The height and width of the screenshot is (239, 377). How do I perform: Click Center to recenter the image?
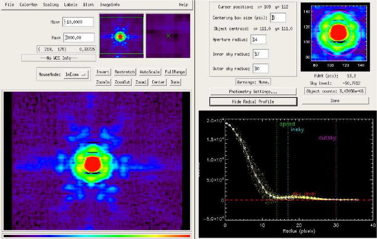(159, 82)
